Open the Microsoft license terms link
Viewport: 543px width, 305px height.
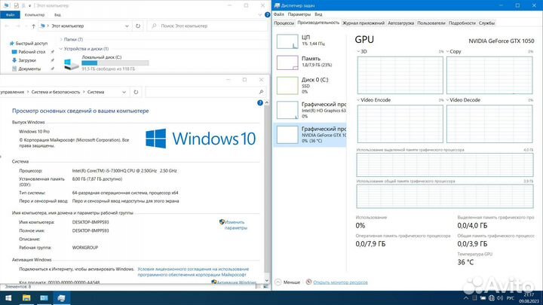click(x=193, y=272)
